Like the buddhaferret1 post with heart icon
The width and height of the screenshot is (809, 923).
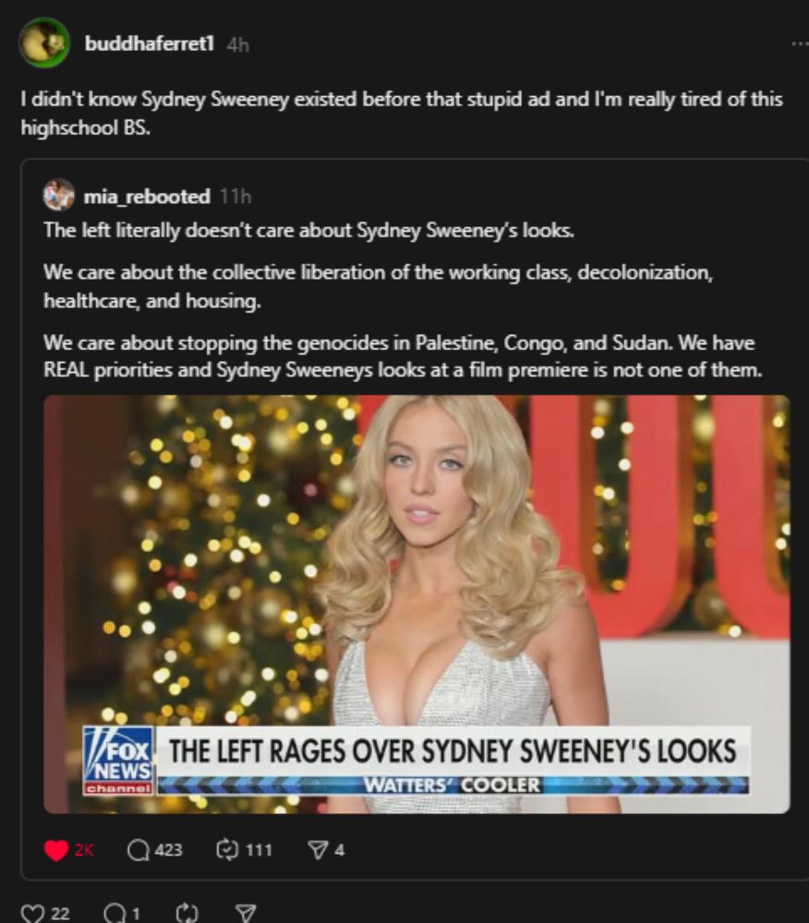tap(31, 913)
